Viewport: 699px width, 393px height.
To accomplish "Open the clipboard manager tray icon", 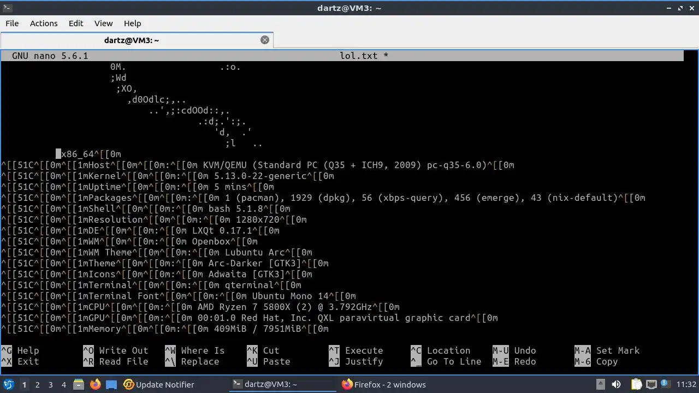I will pos(637,384).
